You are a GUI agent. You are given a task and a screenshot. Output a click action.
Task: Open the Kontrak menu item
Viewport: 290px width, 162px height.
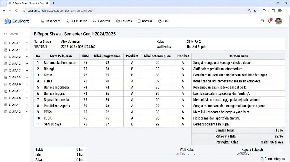pyautogui.click(x=145, y=21)
